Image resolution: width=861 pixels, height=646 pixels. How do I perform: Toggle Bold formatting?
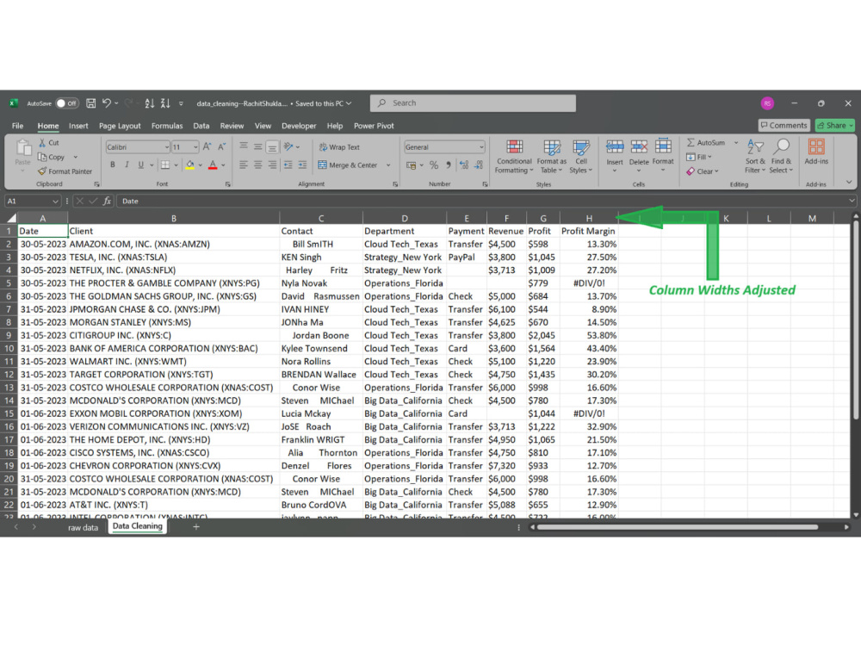(x=113, y=165)
